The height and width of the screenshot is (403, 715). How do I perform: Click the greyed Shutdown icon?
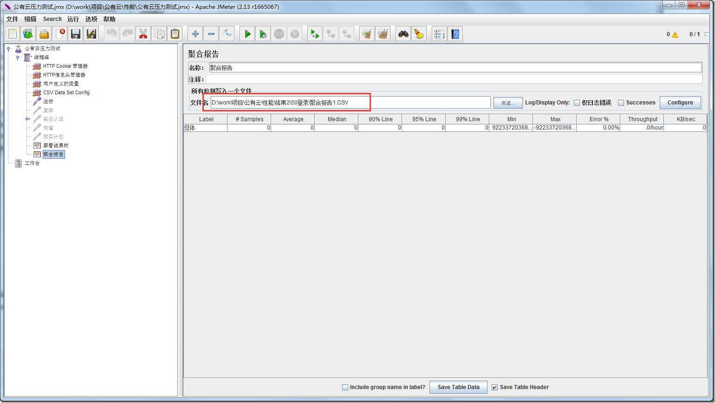tap(295, 34)
